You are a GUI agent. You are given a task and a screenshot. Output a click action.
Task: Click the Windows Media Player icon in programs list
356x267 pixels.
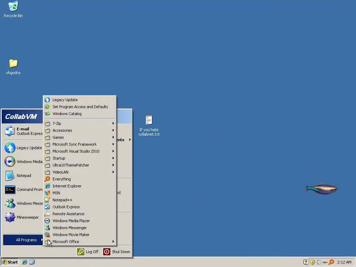[47, 221]
